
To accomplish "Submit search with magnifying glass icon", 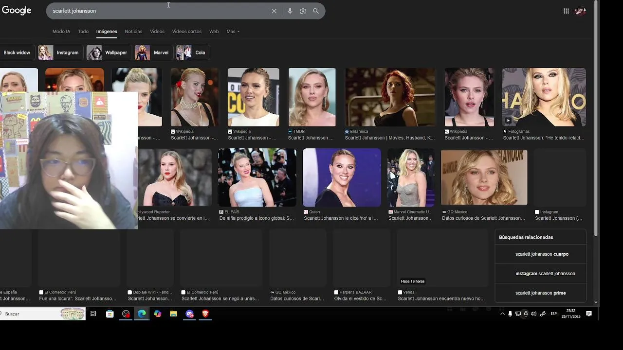I will click(316, 11).
